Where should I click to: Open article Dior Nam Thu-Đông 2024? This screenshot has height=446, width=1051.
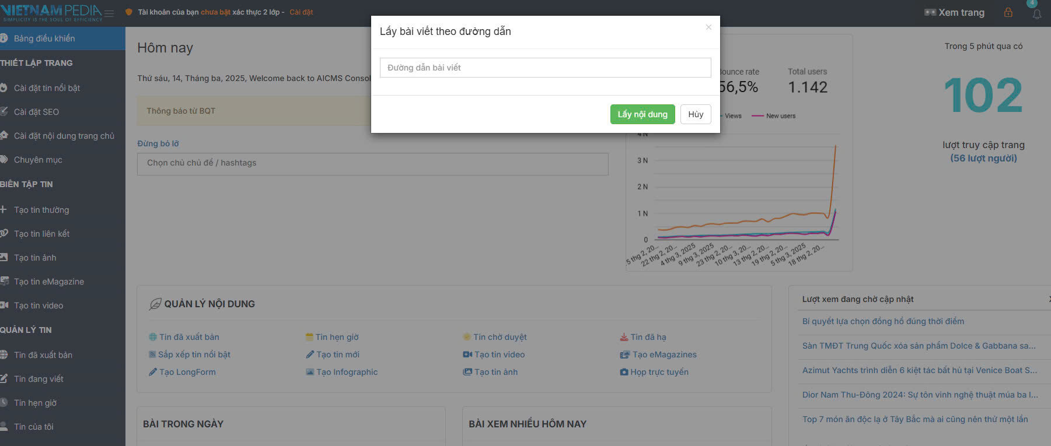click(x=920, y=395)
